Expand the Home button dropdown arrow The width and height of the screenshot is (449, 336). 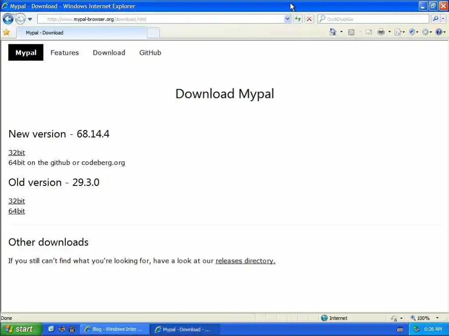click(x=341, y=32)
